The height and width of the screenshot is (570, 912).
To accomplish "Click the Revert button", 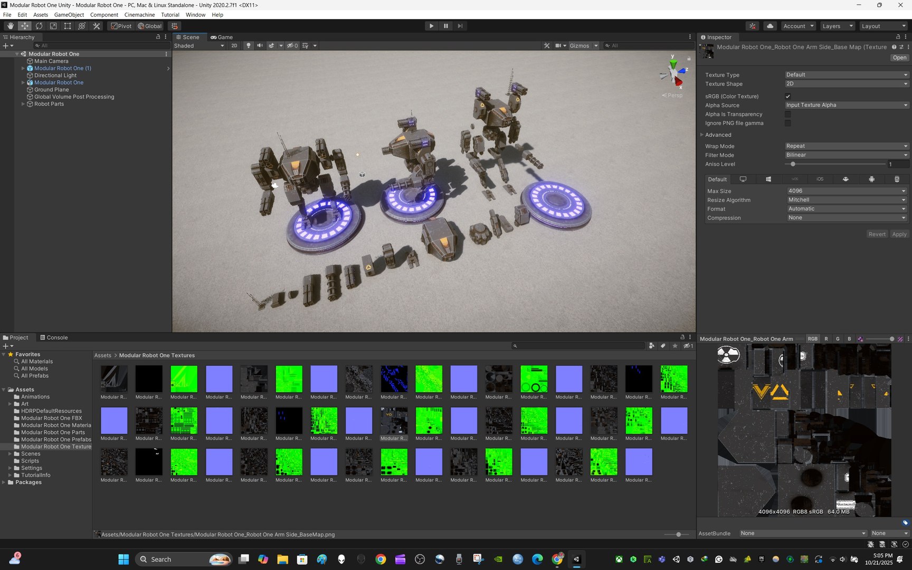I will (877, 234).
